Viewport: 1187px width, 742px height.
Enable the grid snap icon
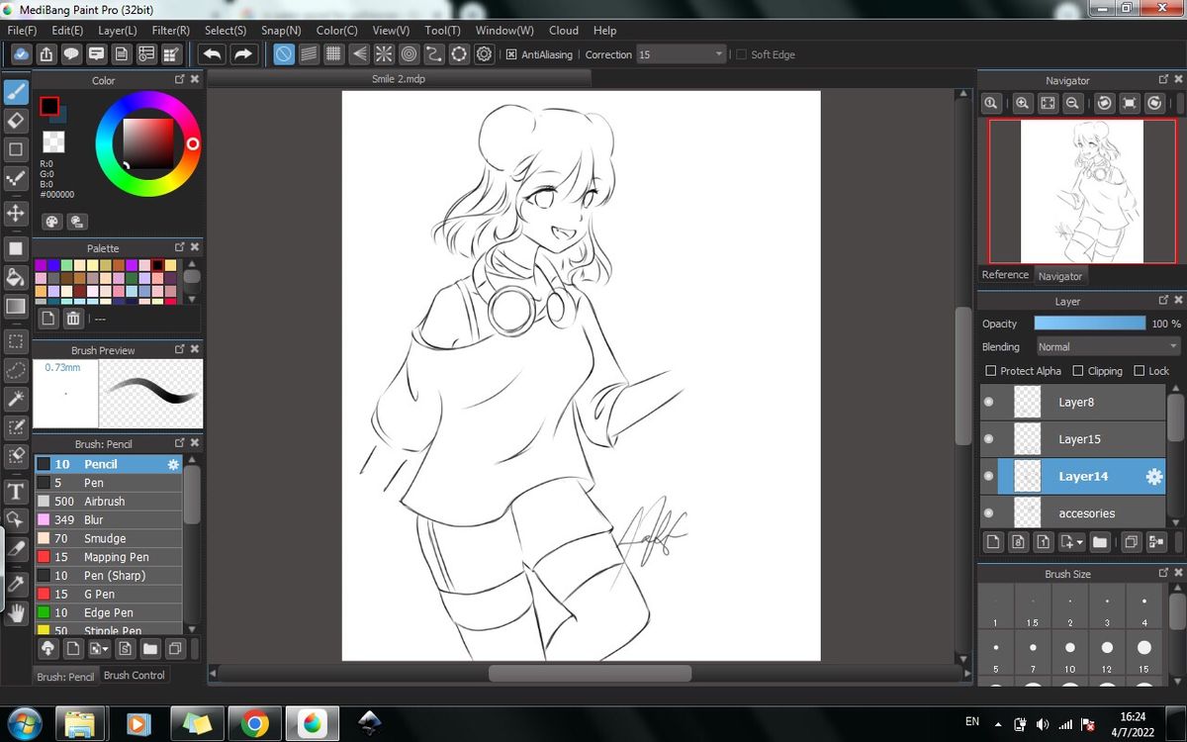(333, 54)
